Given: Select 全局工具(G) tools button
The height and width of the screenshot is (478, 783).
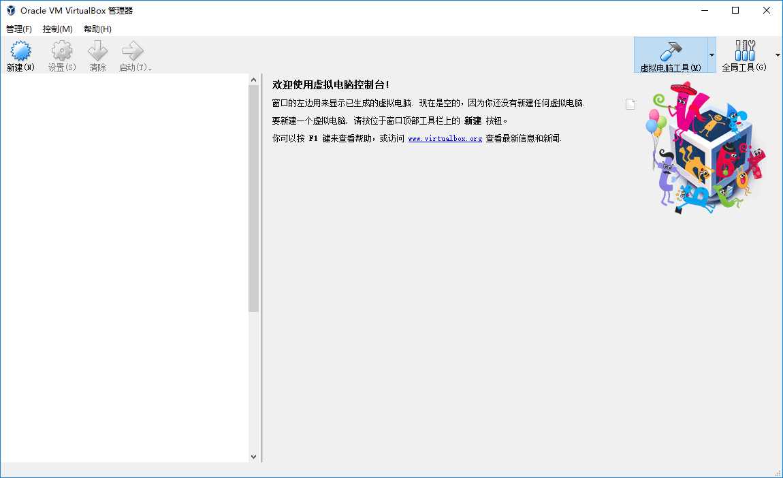Looking at the screenshot, I should (744, 55).
